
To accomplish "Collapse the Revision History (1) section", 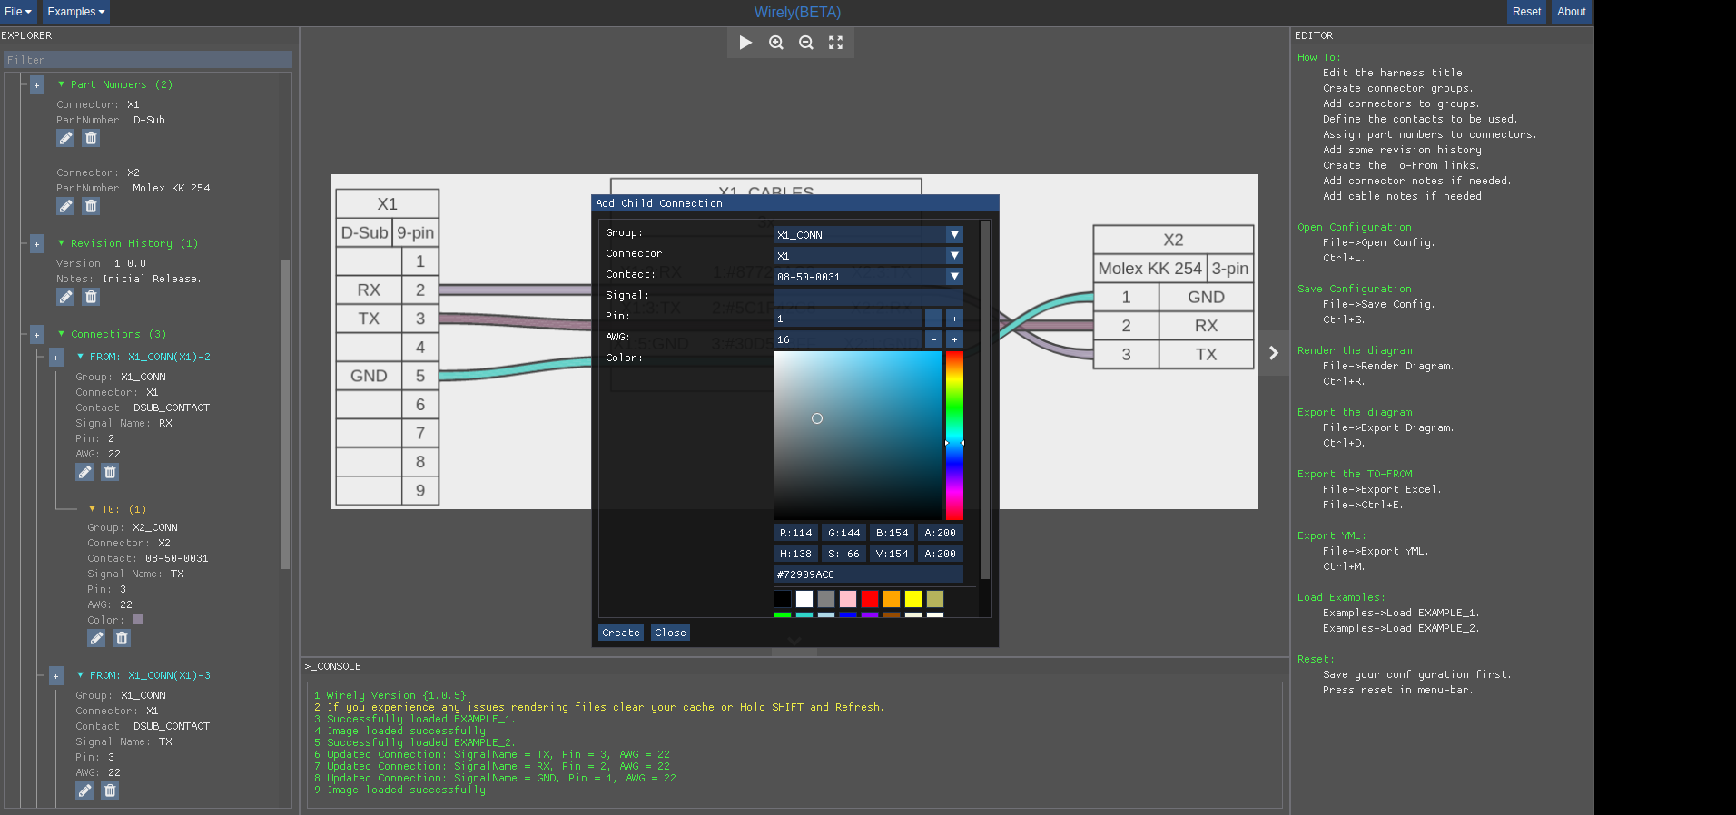I will (x=61, y=243).
